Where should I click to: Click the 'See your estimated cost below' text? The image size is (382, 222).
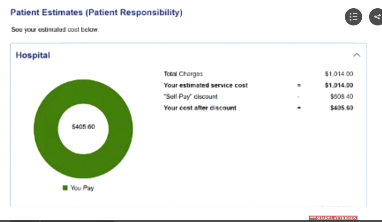click(55, 30)
